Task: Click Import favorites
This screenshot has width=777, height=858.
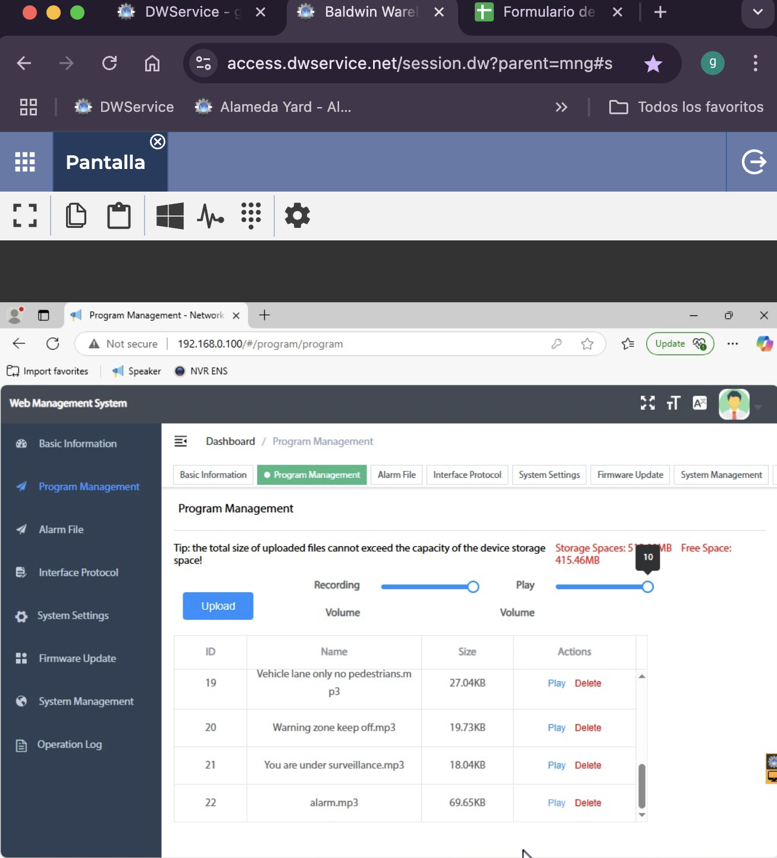Action: click(x=48, y=371)
